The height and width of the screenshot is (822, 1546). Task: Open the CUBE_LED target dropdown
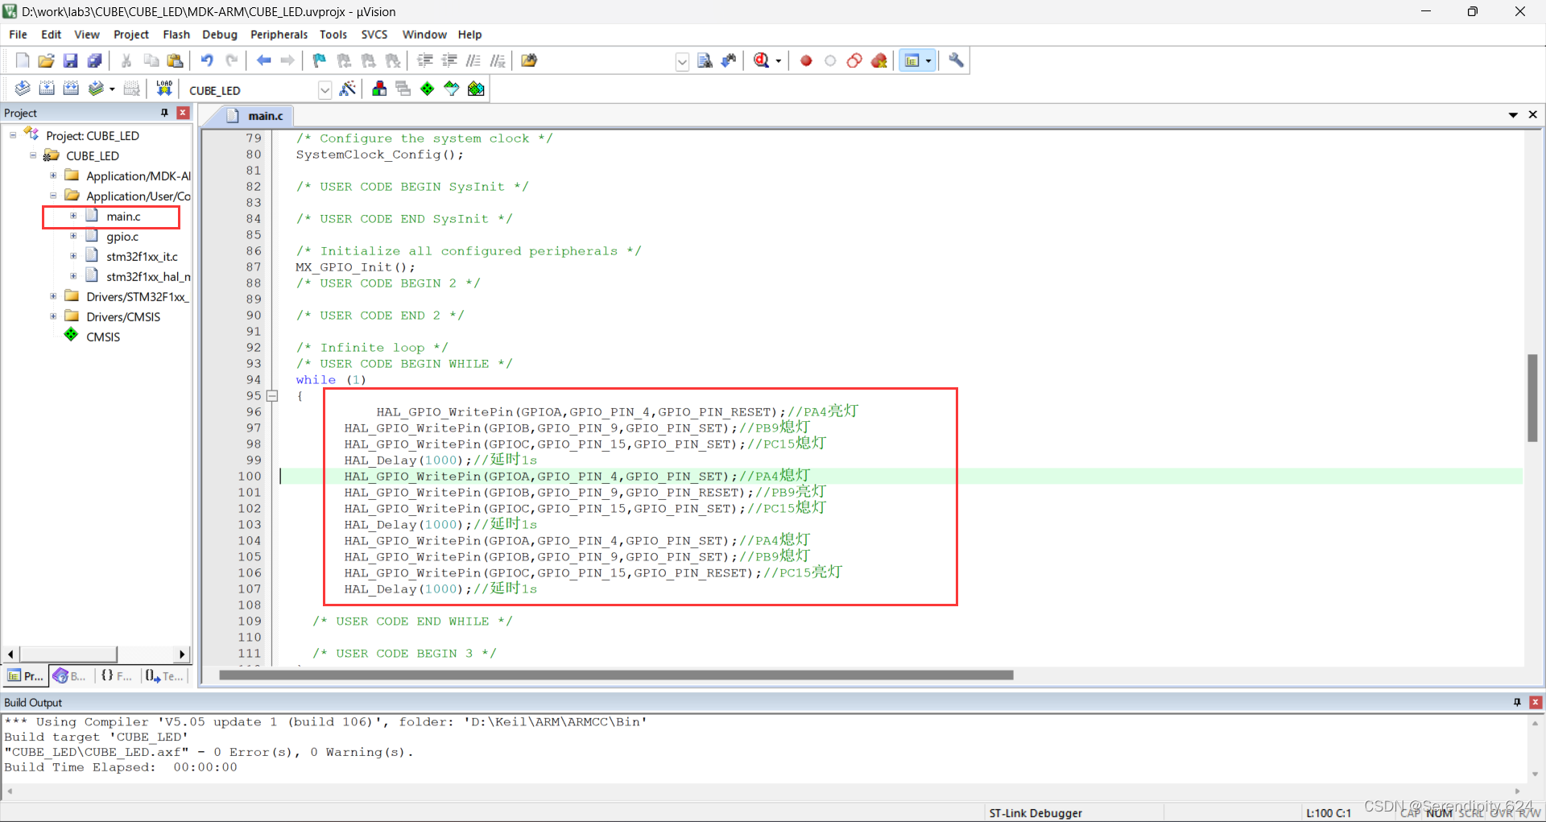[x=324, y=90]
